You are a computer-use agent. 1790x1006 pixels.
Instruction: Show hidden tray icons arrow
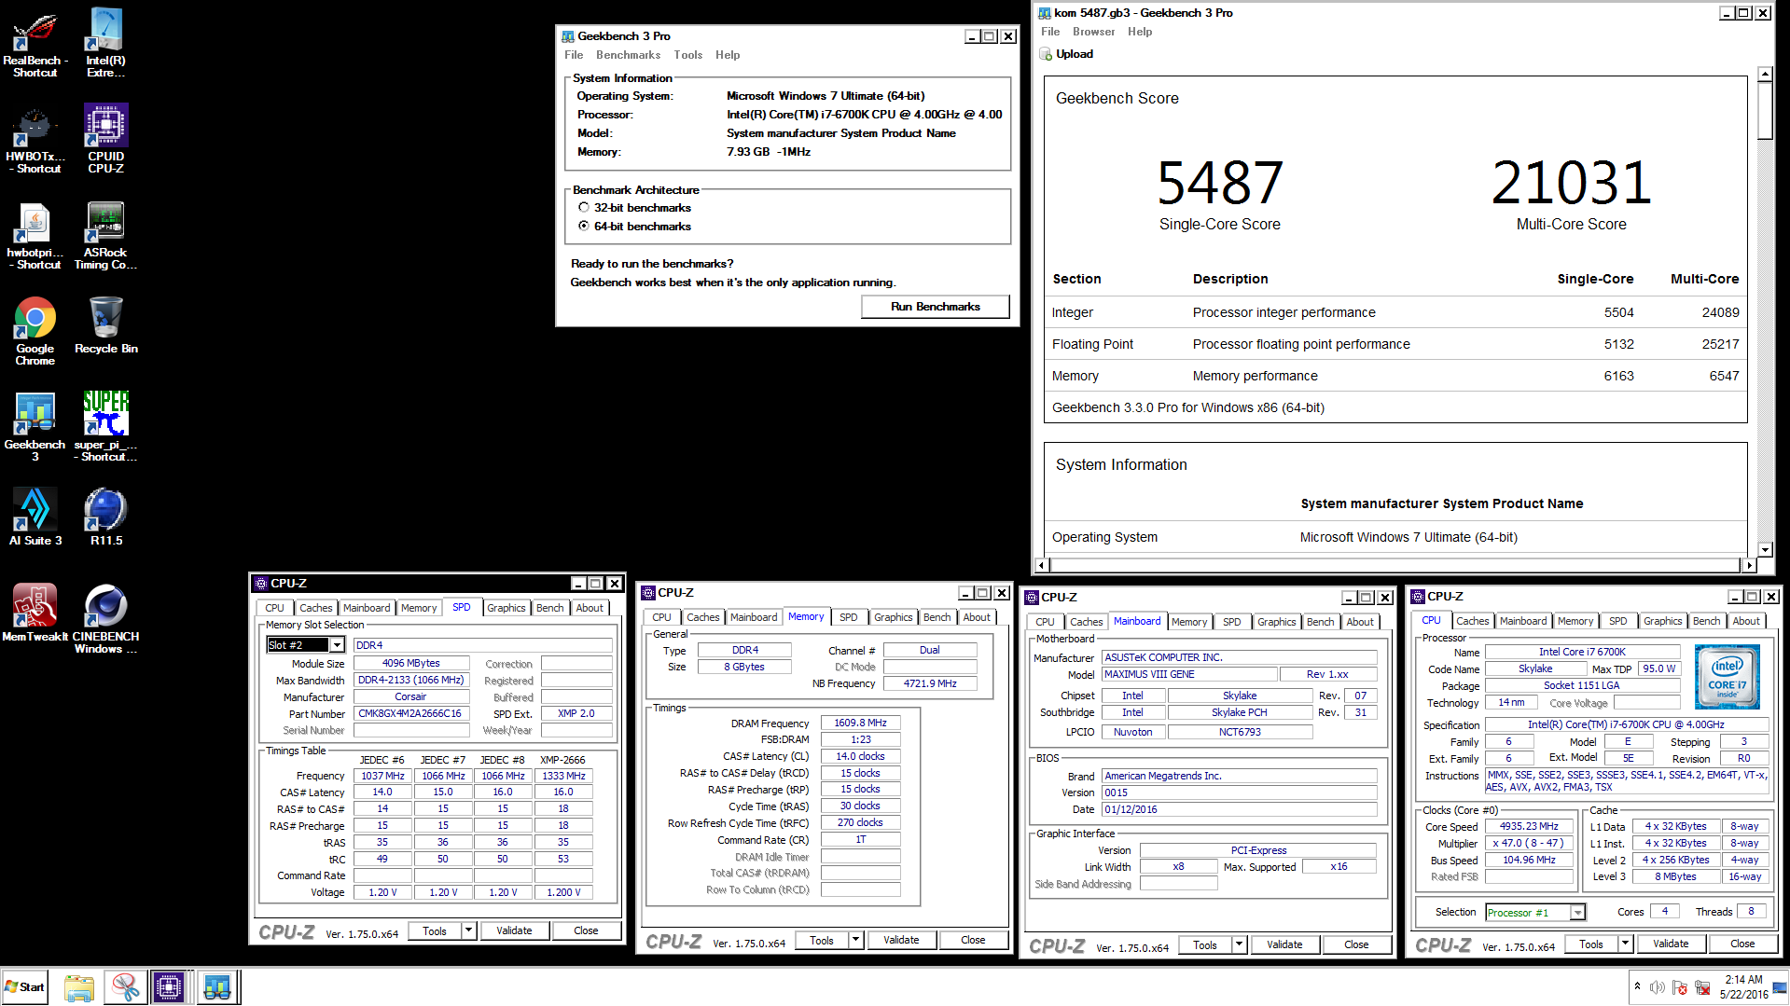point(1637,986)
